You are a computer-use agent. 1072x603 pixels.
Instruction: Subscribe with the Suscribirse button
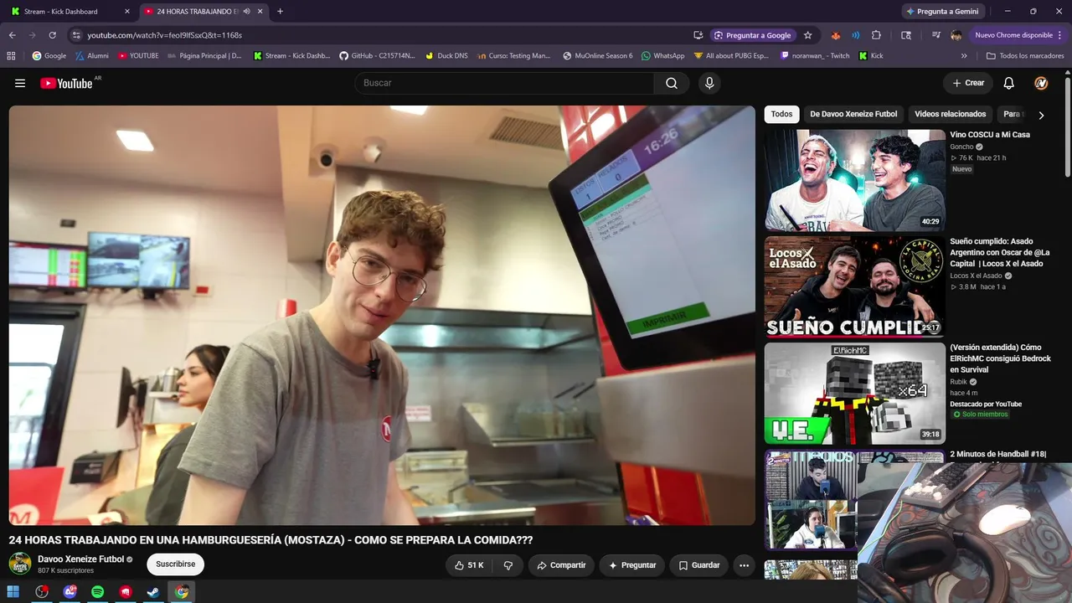tap(176, 564)
